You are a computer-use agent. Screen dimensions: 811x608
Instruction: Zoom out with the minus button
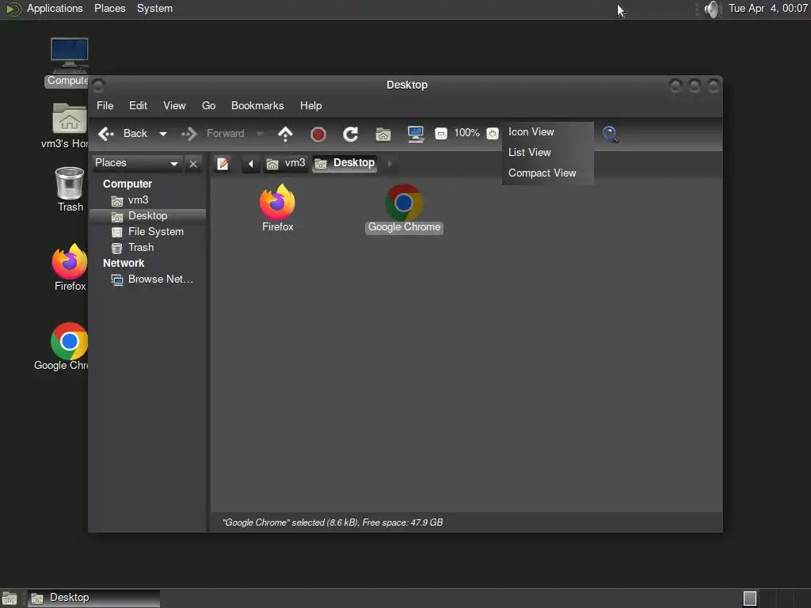(x=440, y=133)
